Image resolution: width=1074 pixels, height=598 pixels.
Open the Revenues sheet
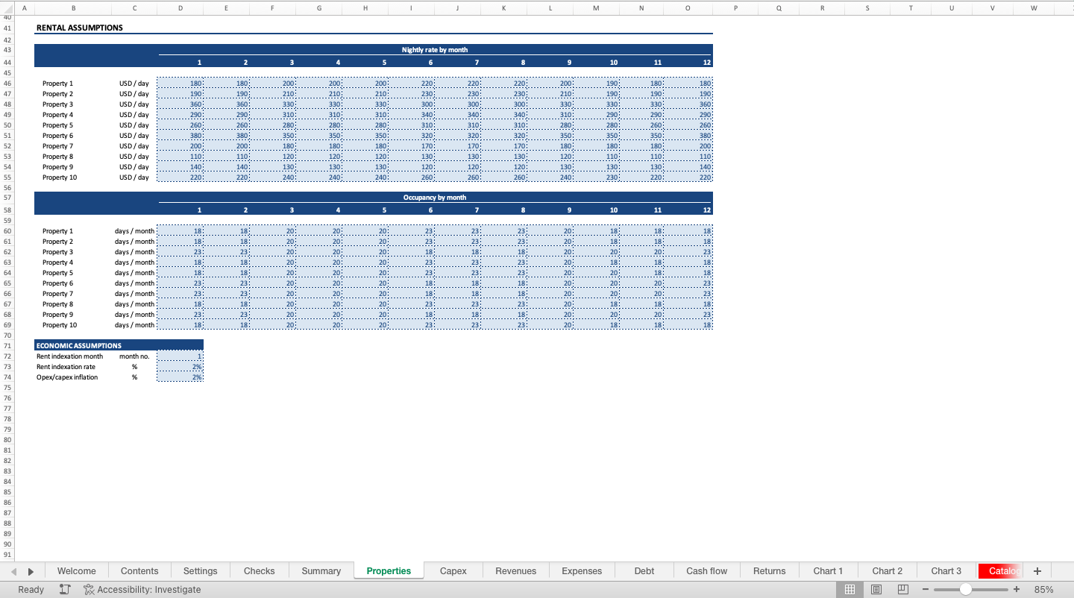(515, 570)
